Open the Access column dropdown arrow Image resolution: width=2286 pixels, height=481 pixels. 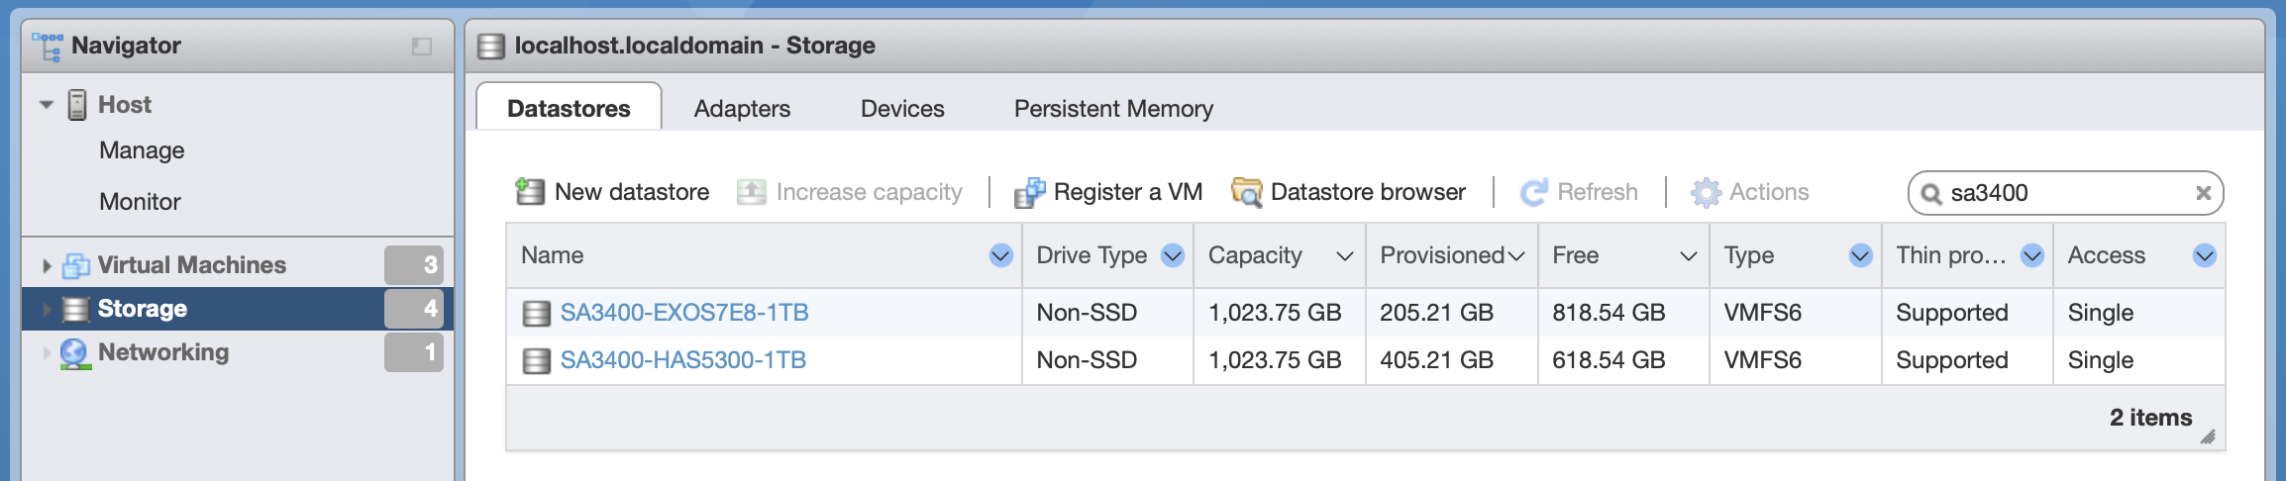(2205, 255)
